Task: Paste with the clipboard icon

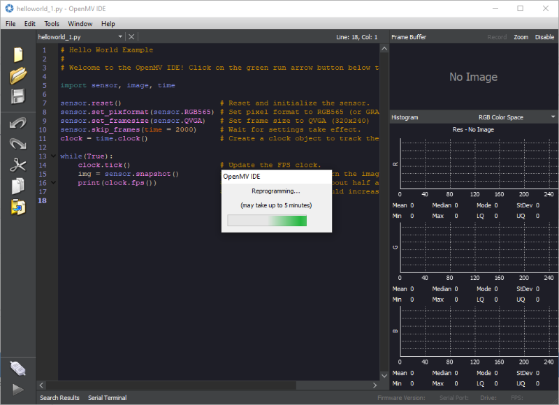Action: [18, 207]
